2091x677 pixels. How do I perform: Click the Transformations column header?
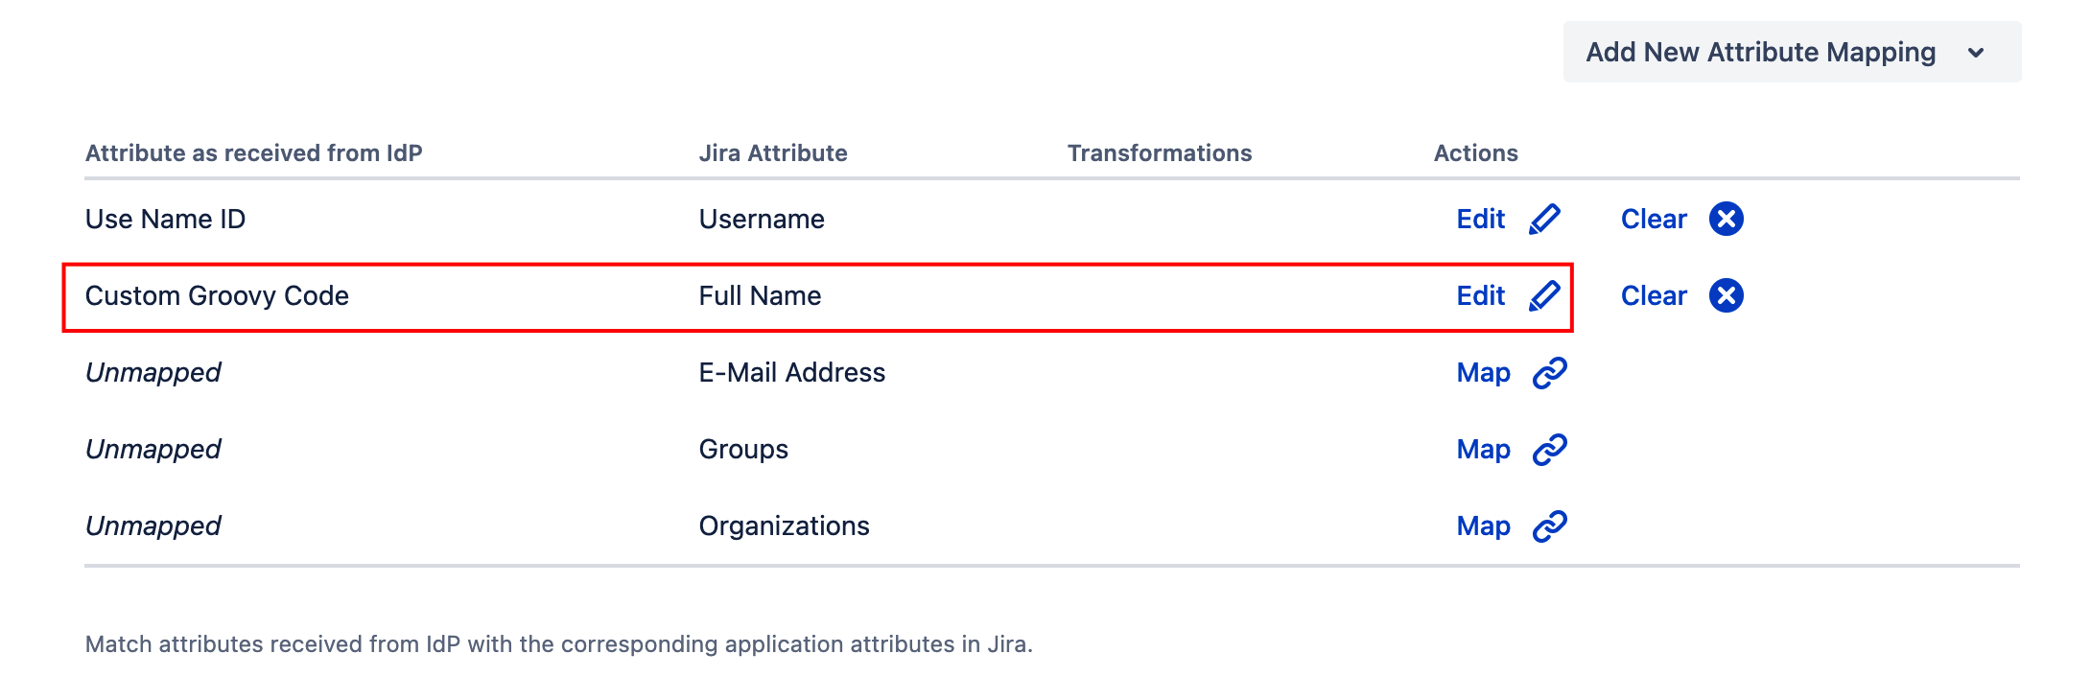pyautogui.click(x=1160, y=153)
